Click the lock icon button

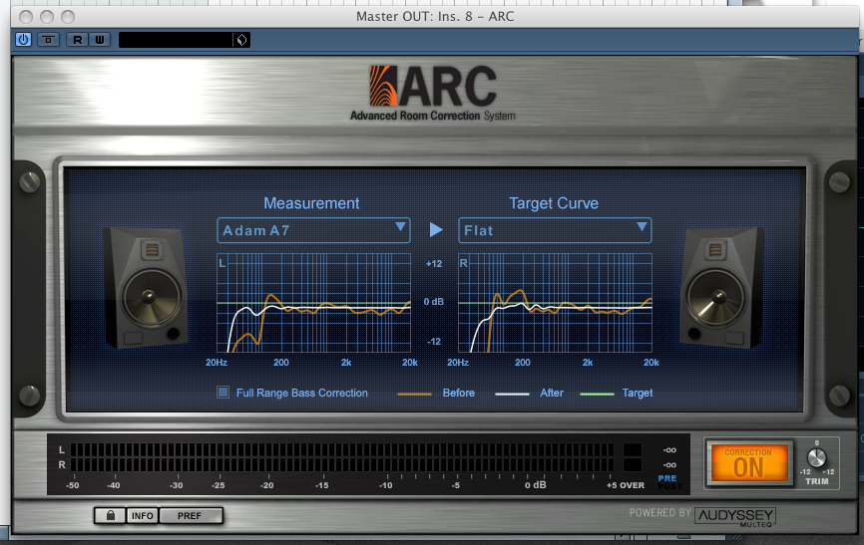point(110,516)
